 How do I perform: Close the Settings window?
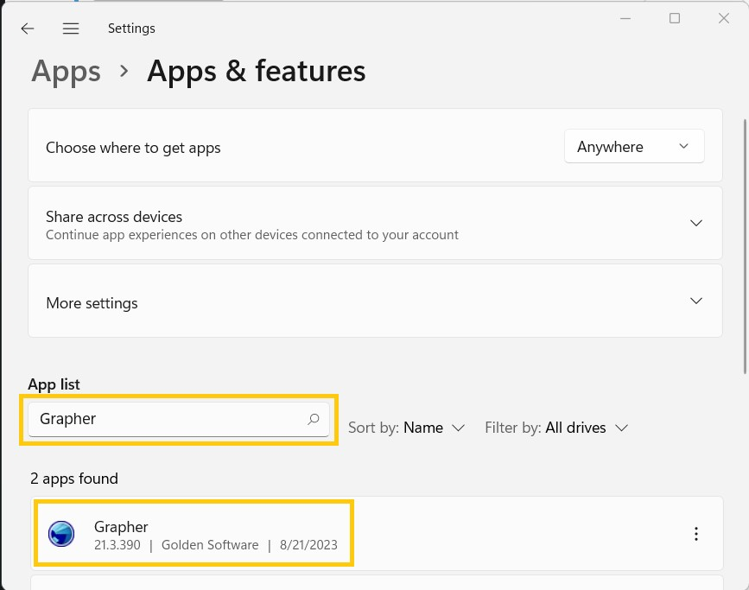point(724,19)
